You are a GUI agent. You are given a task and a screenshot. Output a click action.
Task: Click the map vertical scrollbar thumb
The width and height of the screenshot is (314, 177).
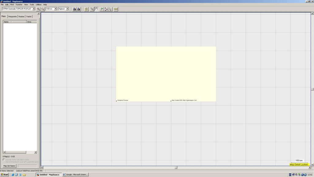(312, 89)
